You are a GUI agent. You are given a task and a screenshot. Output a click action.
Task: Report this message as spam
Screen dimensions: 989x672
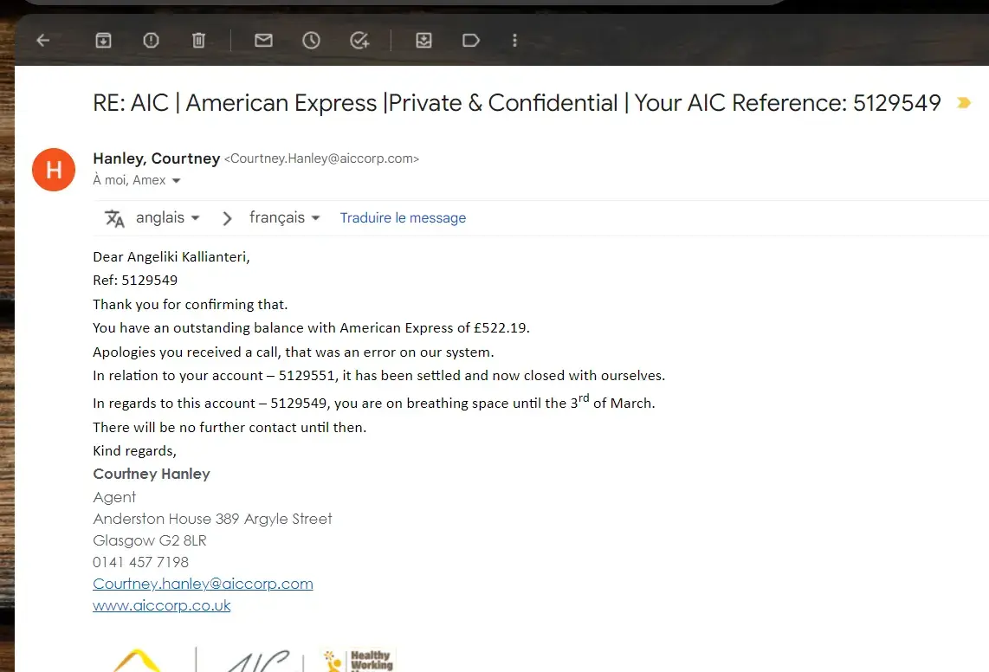[151, 40]
